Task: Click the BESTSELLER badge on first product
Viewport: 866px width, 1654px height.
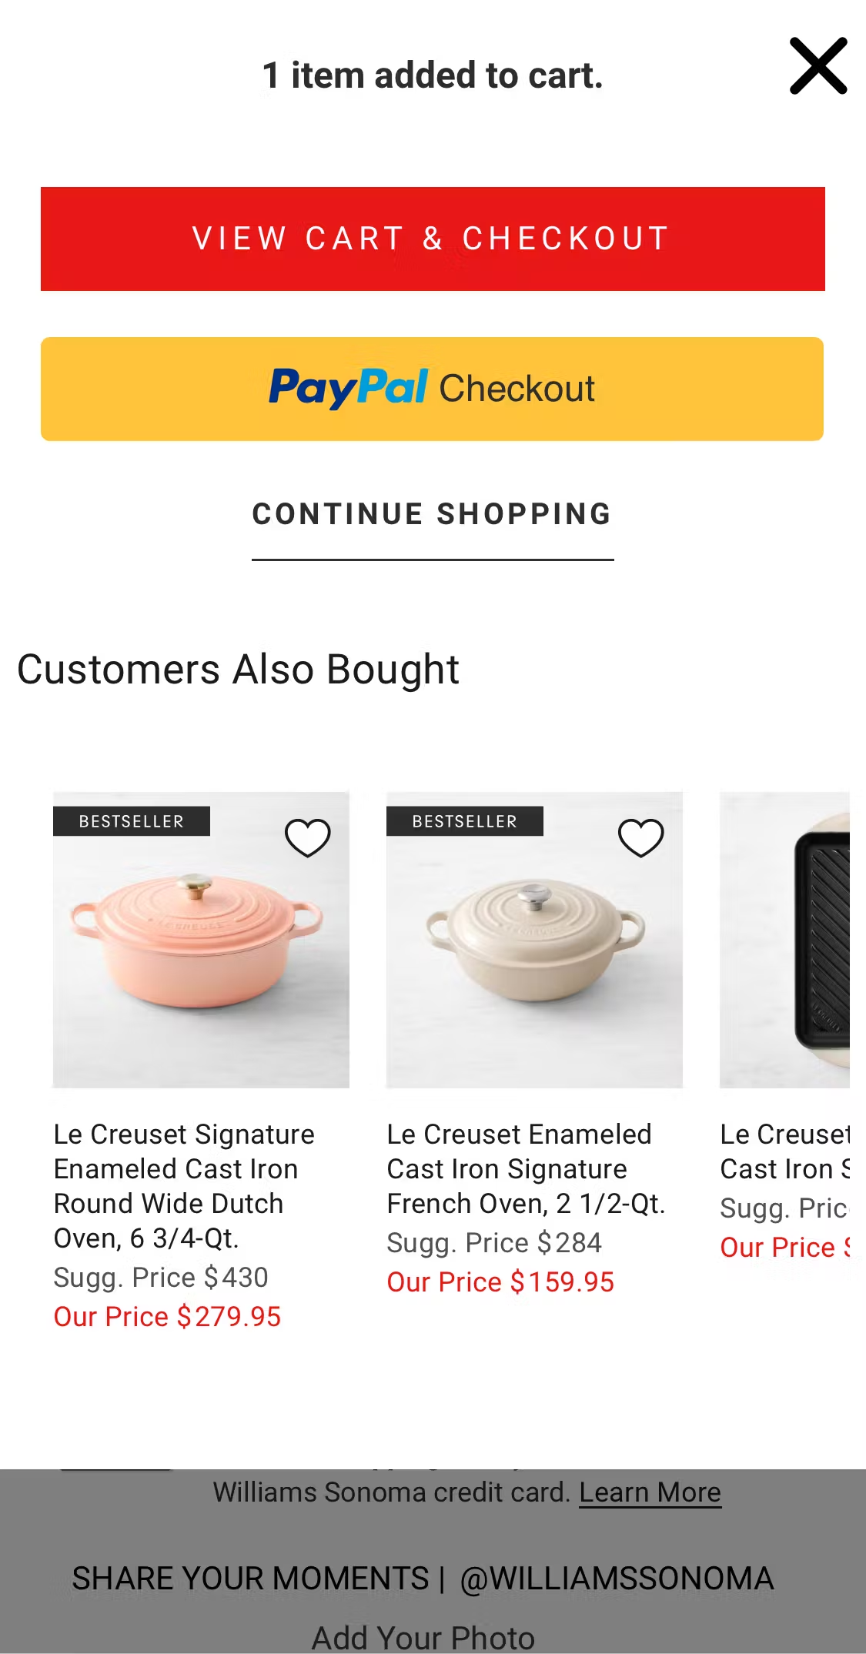Action: (131, 821)
